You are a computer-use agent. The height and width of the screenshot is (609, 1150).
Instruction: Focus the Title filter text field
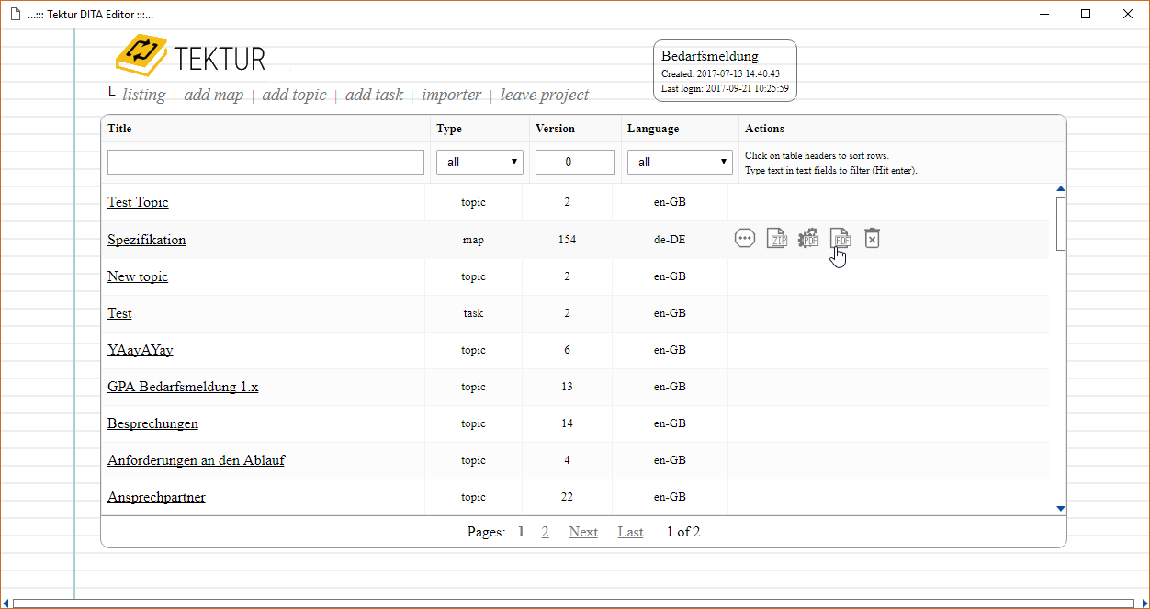tap(265, 162)
